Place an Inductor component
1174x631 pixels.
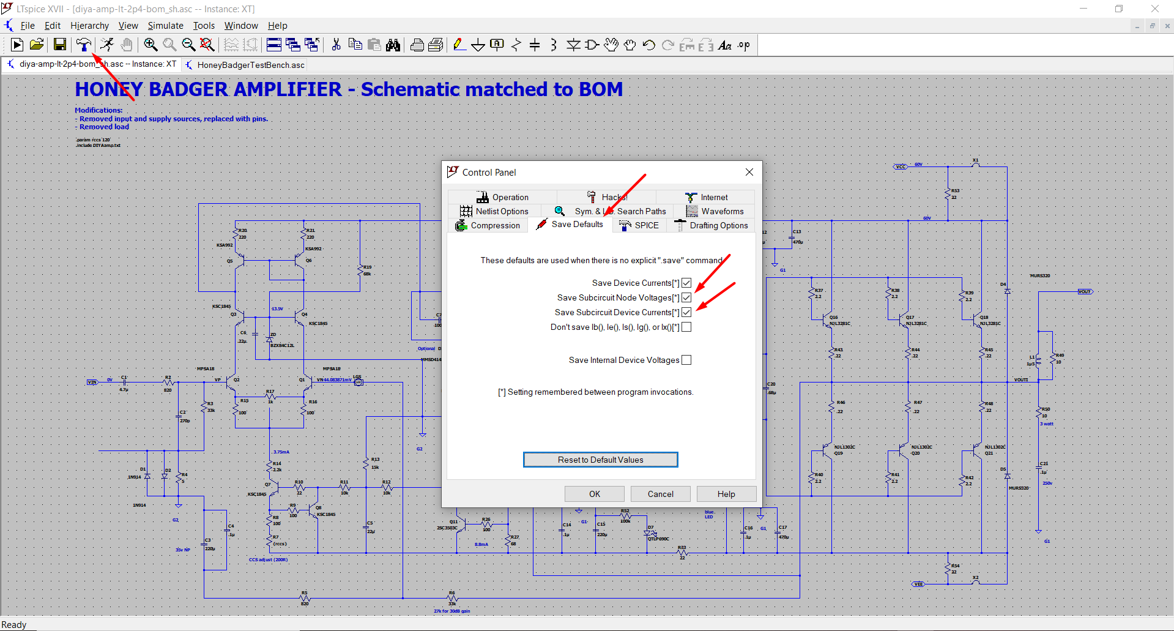click(554, 45)
